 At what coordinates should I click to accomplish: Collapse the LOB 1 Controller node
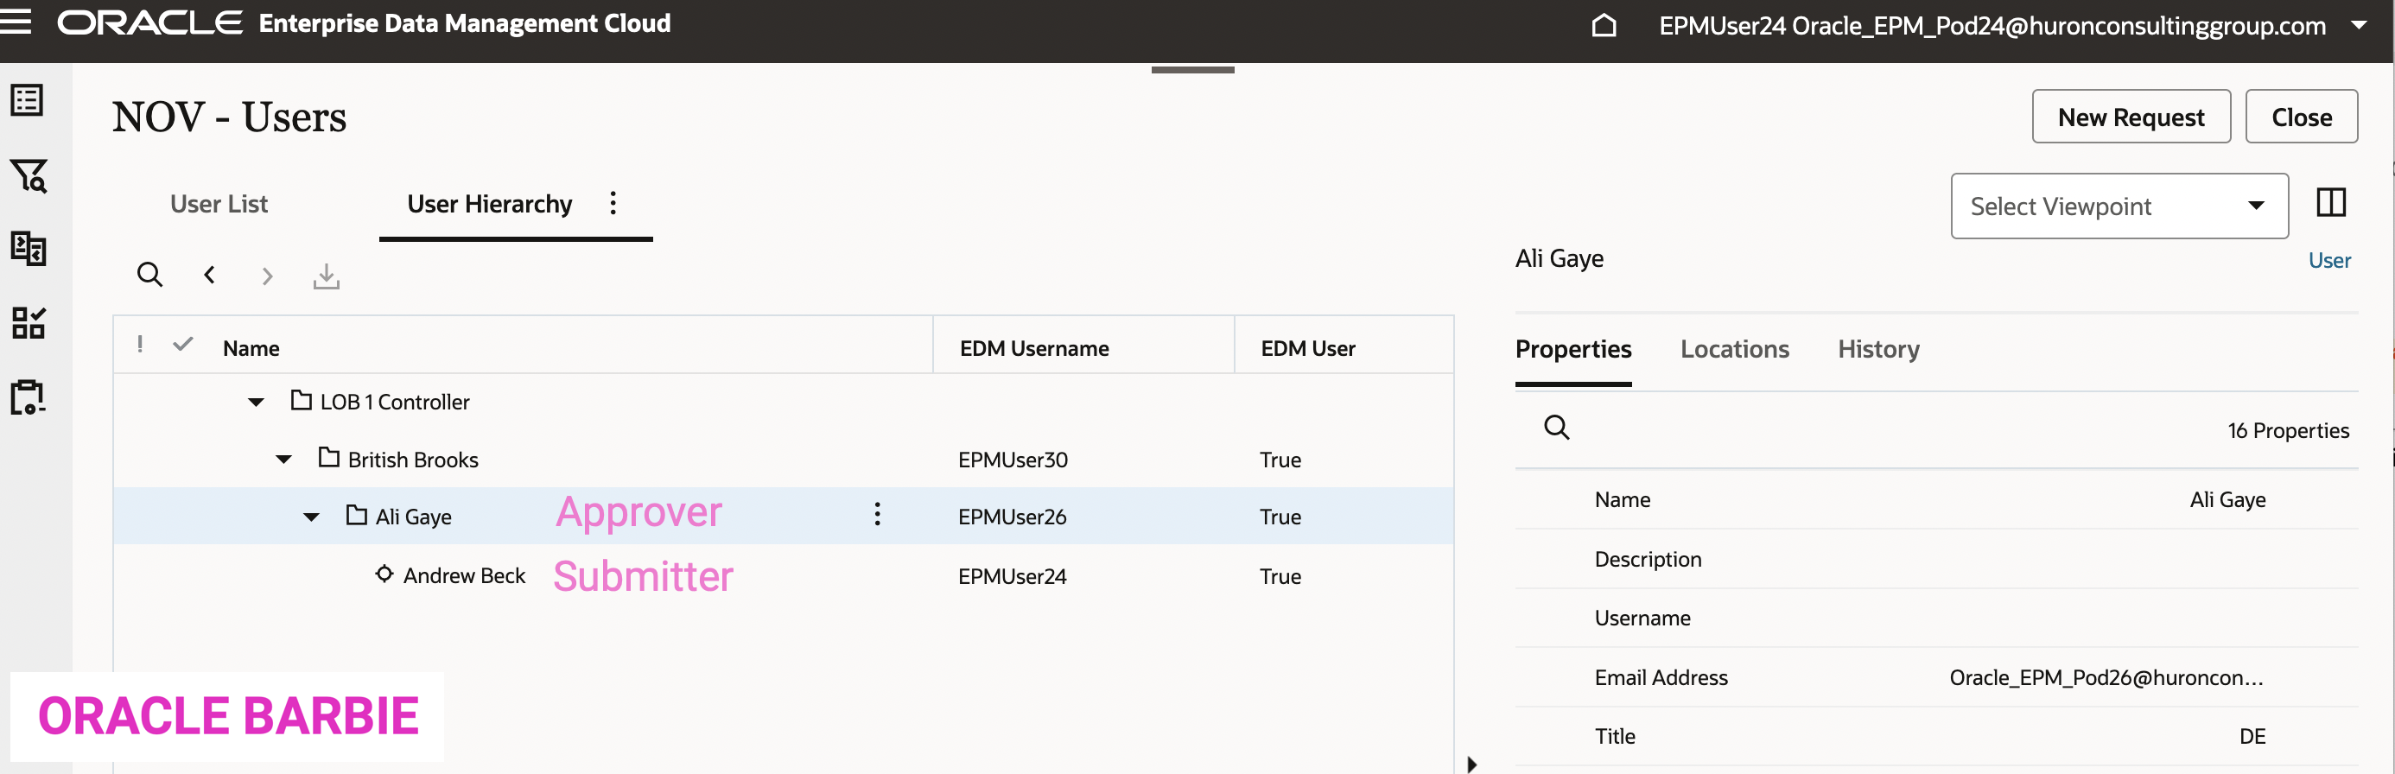(256, 403)
